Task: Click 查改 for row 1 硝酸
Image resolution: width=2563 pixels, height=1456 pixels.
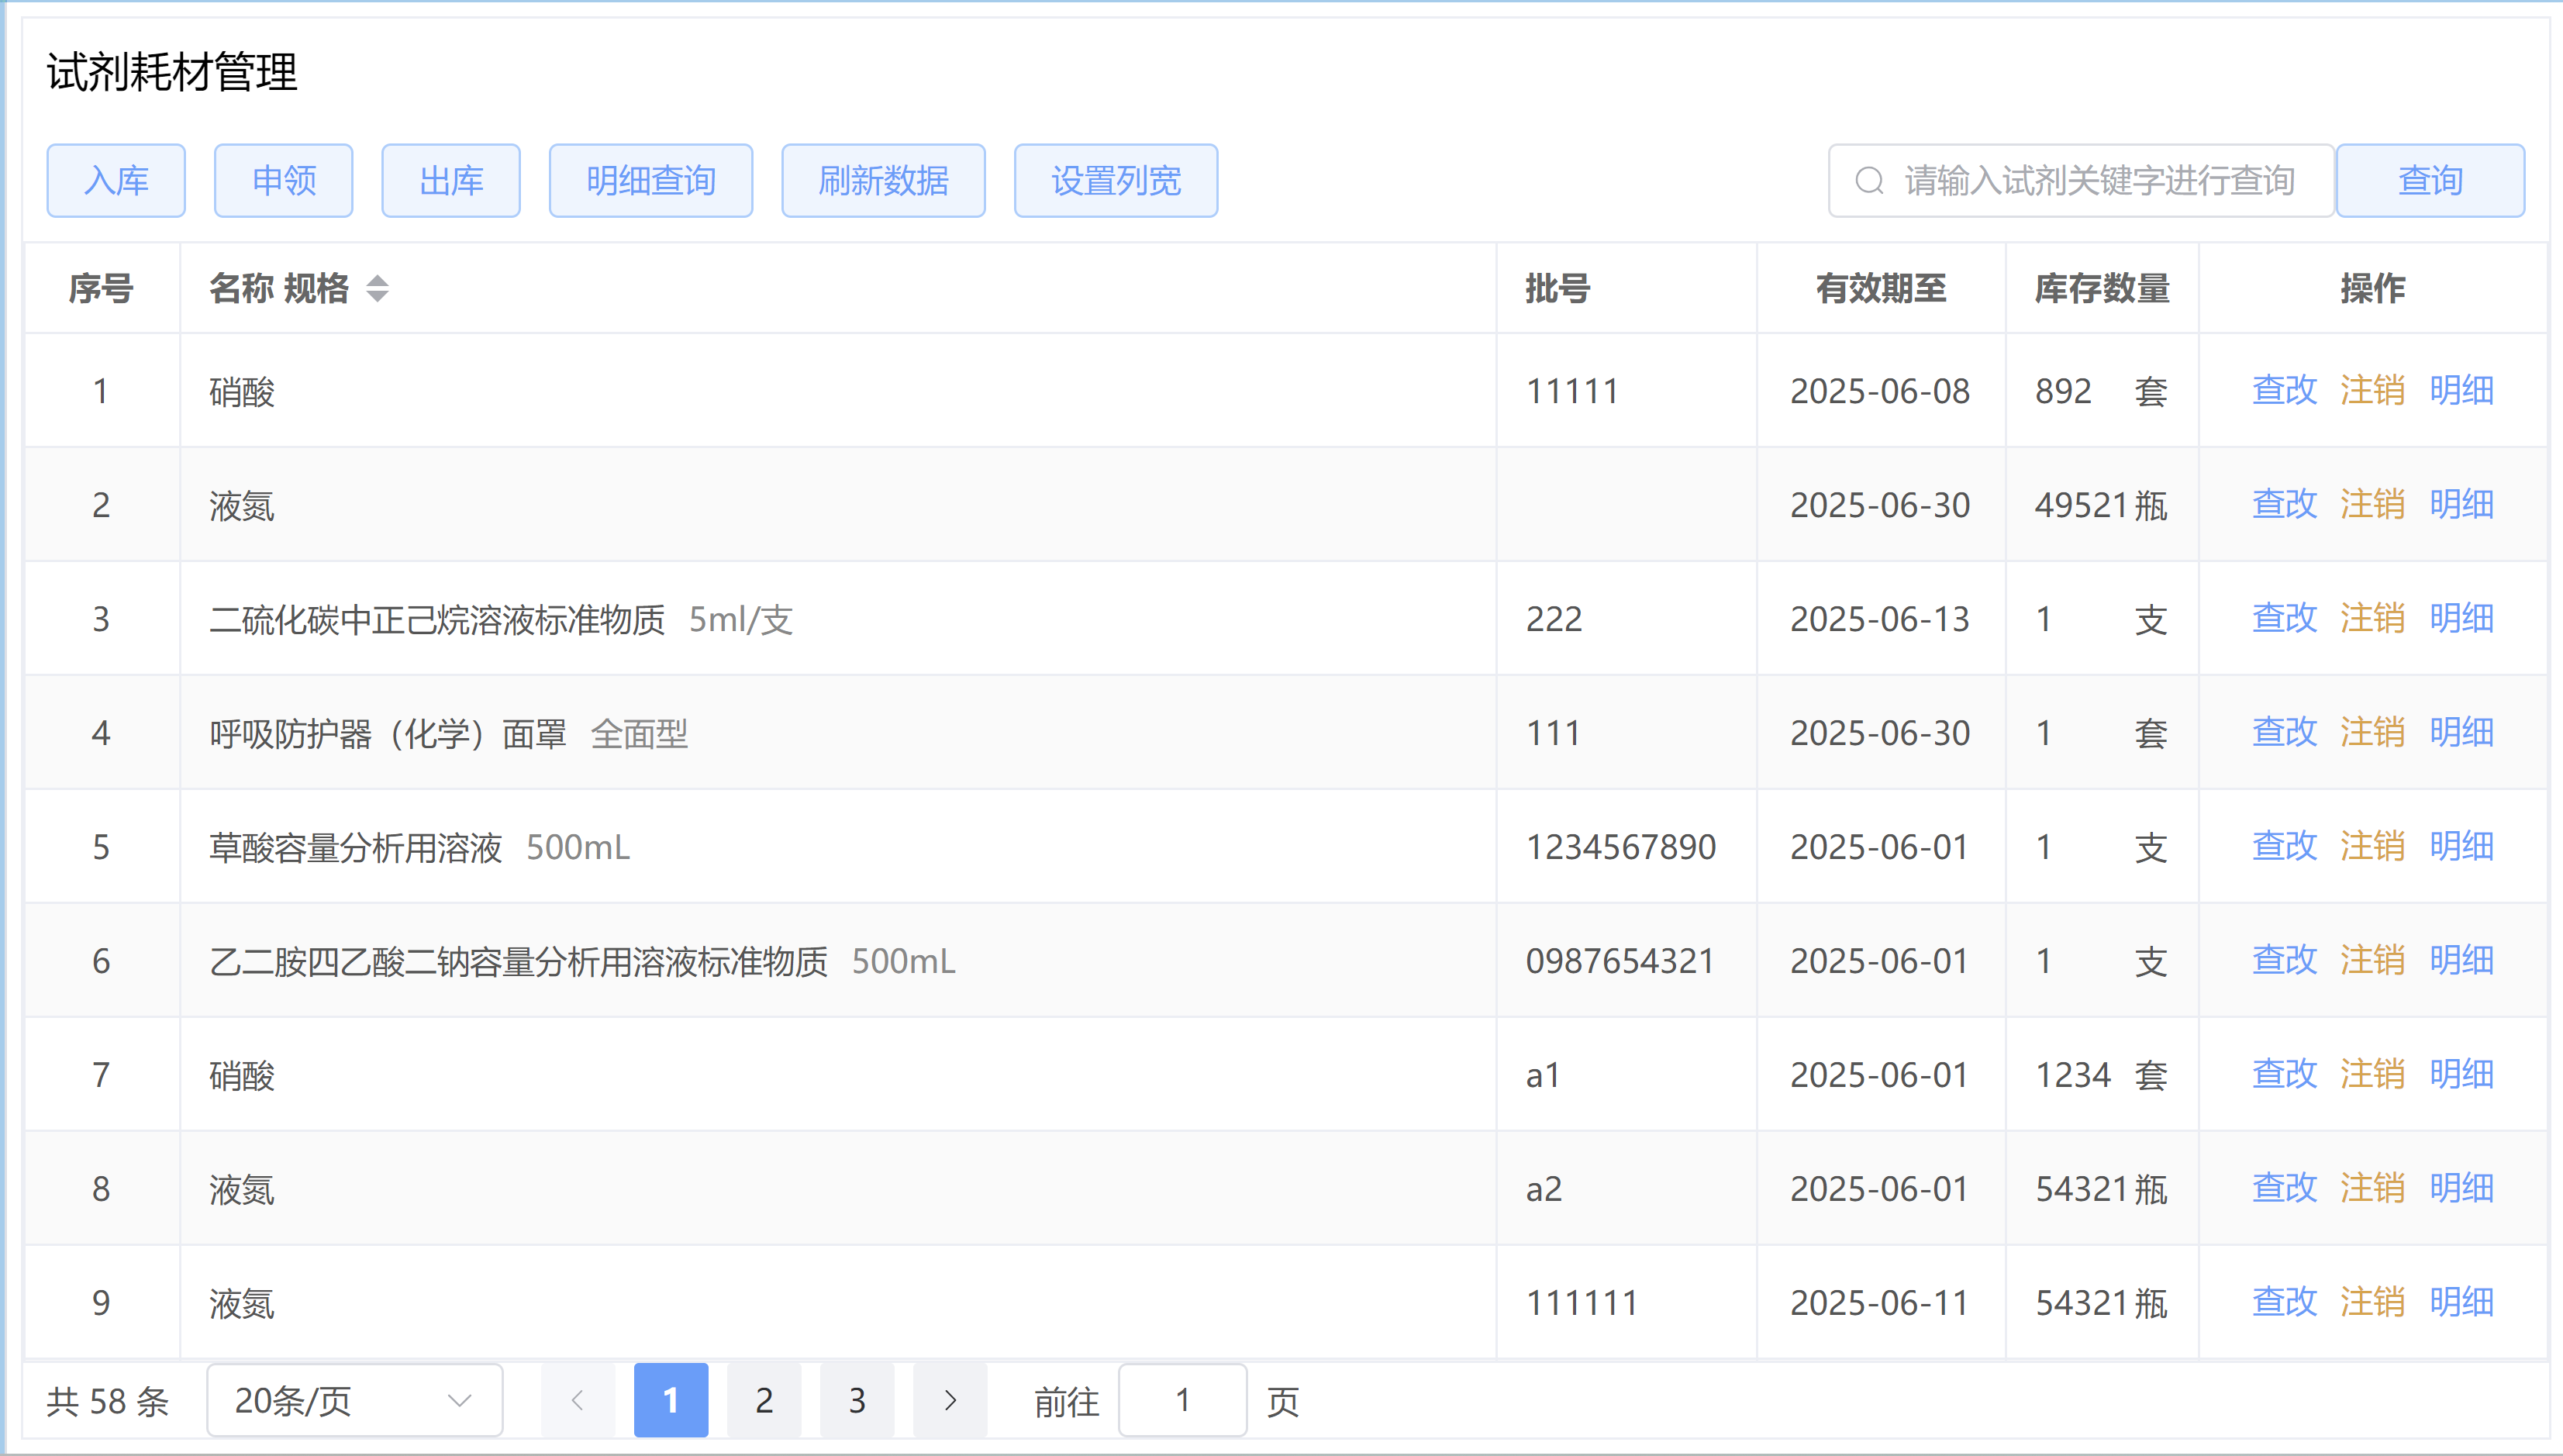Action: [x=2284, y=390]
